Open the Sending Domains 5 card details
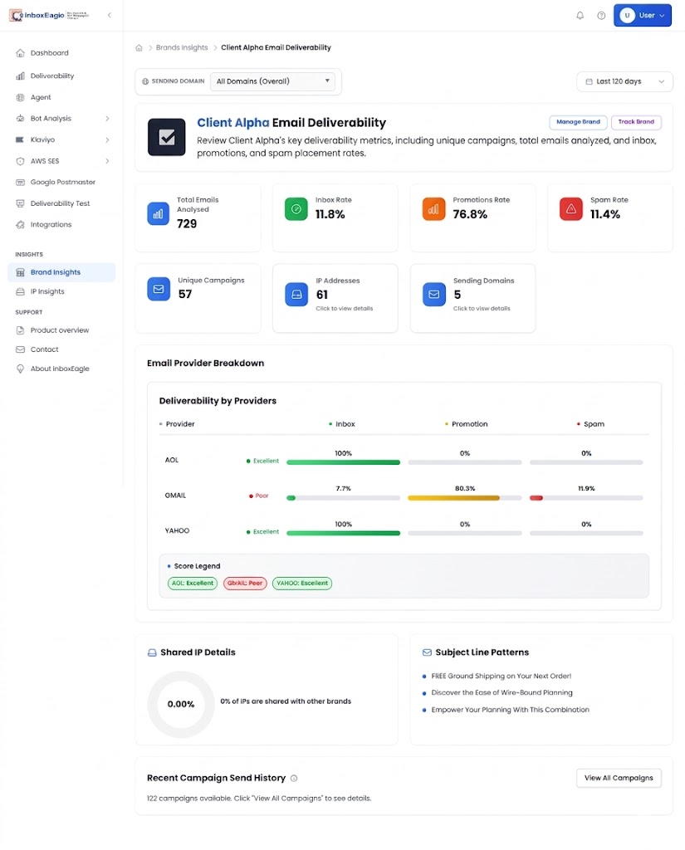This screenshot has height=850, width=685. [x=473, y=298]
